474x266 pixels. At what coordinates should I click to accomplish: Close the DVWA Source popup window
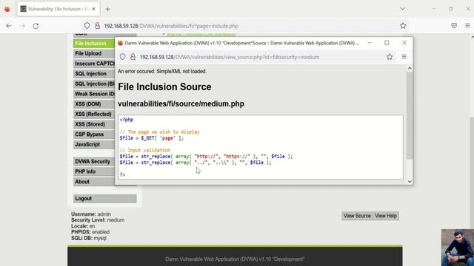[404, 43]
